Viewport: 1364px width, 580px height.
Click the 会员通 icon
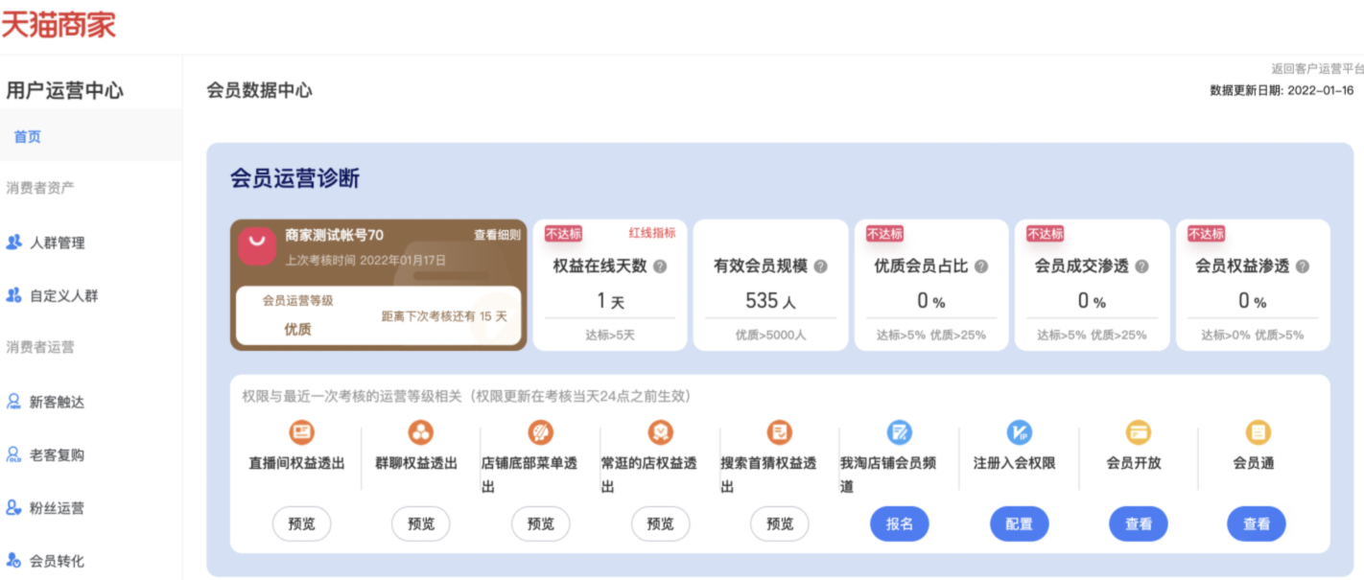point(1257,433)
